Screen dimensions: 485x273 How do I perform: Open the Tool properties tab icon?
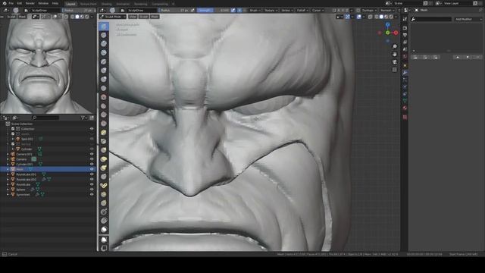(x=405, y=19)
